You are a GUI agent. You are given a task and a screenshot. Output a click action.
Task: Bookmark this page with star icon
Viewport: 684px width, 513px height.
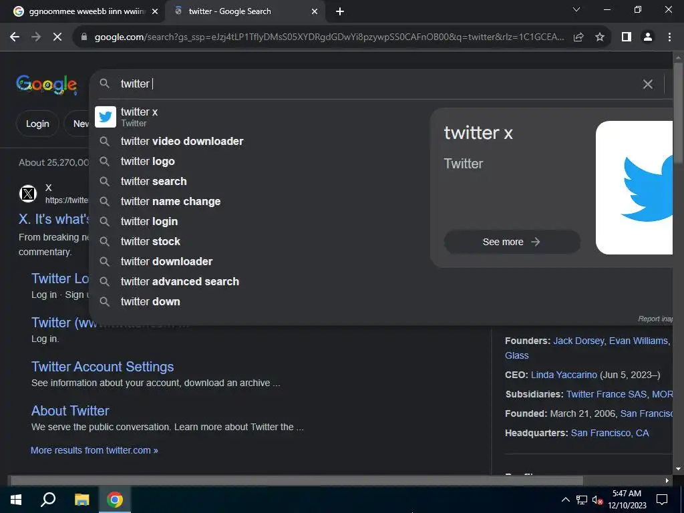[x=600, y=37]
